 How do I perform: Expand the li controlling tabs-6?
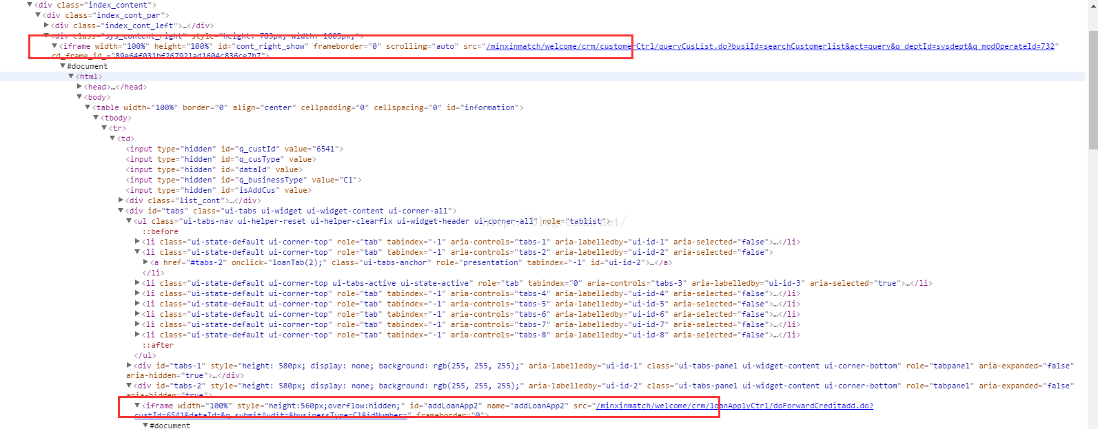click(137, 314)
